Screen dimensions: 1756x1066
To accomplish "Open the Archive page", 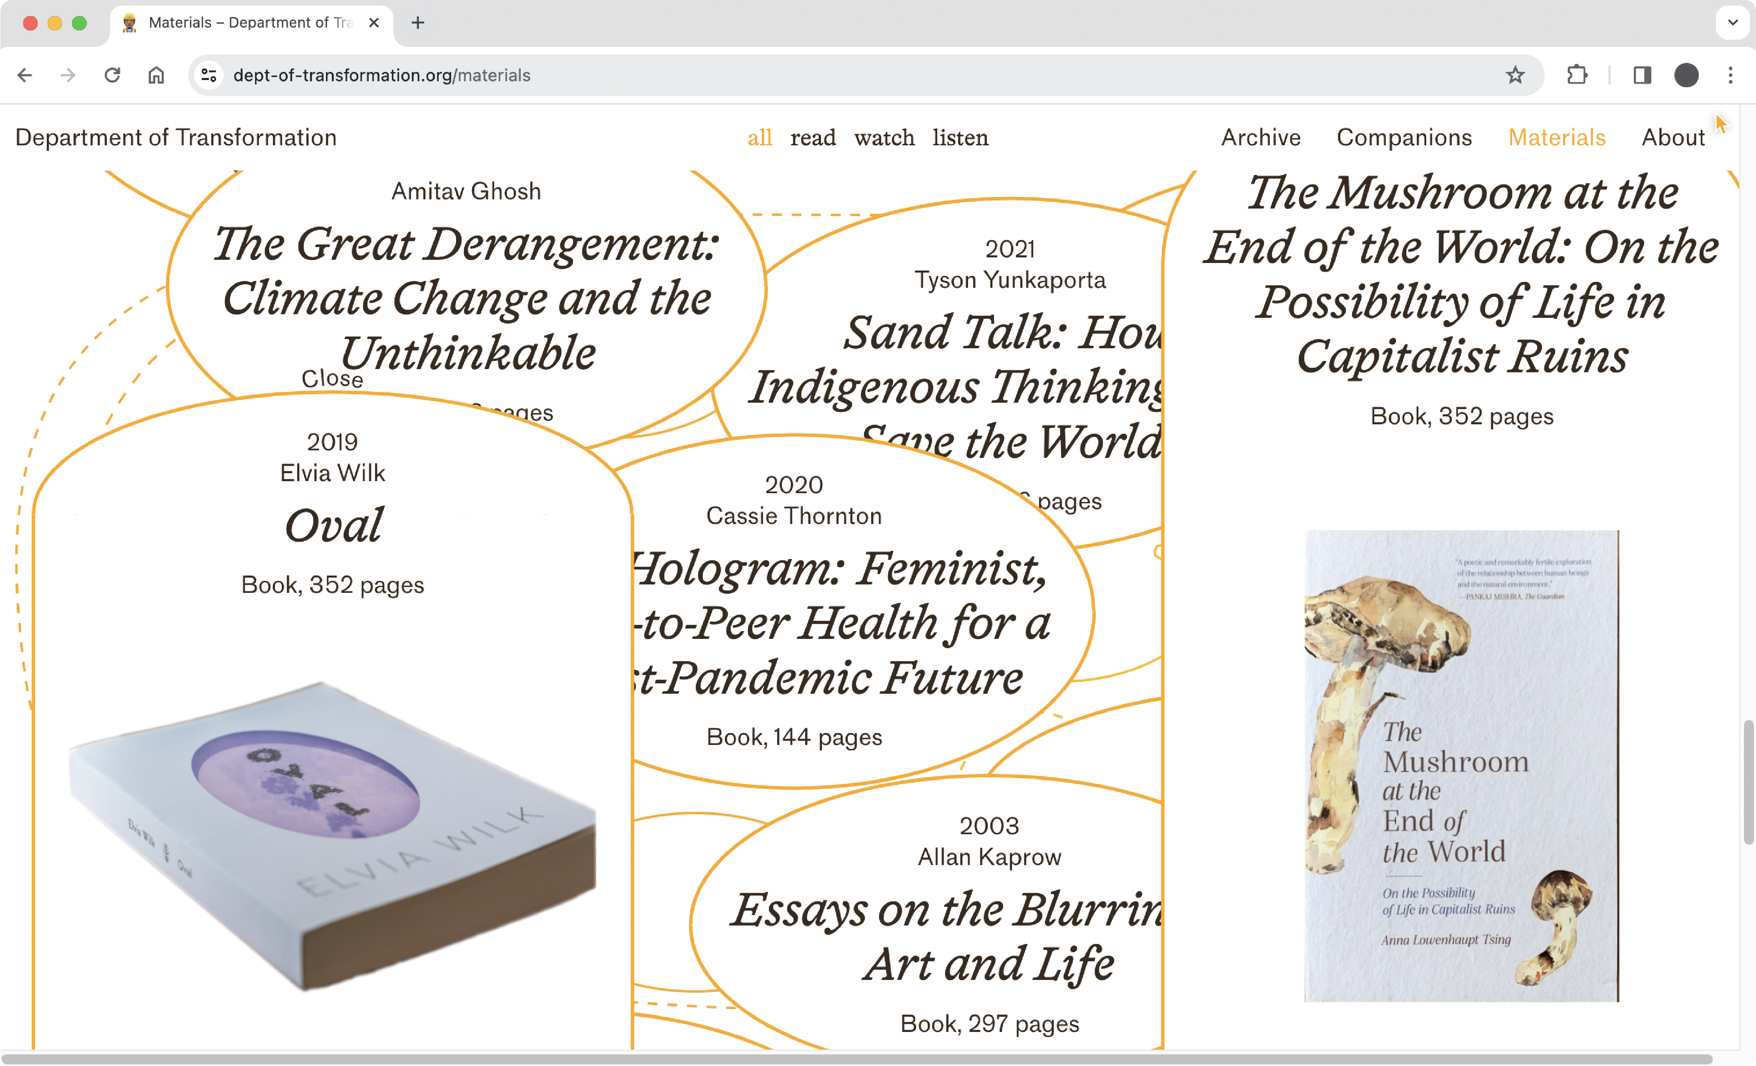I will [x=1260, y=138].
